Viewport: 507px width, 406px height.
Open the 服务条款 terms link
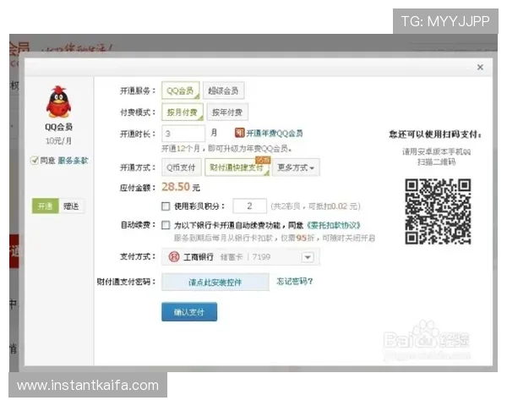click(73, 161)
